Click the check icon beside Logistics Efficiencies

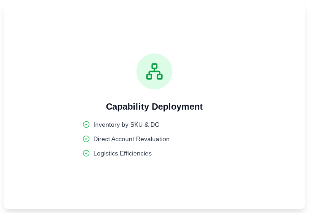86,153
